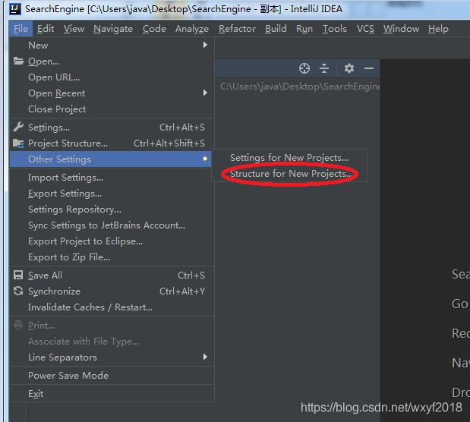Choose Open Recent menu entry

[112, 93]
